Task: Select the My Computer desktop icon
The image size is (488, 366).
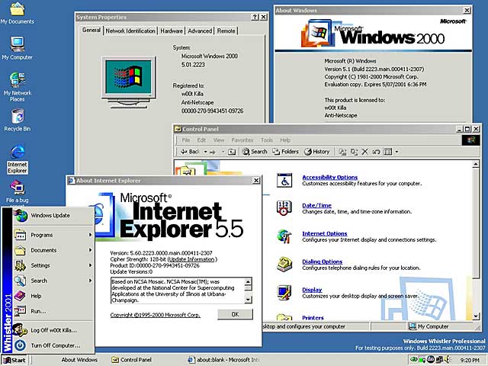Action: point(17,48)
